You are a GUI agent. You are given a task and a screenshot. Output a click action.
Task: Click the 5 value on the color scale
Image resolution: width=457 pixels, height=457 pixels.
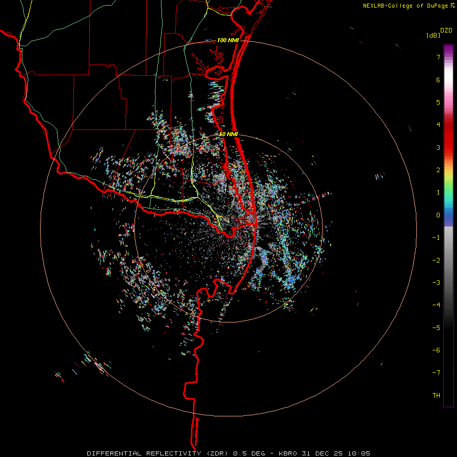pyautogui.click(x=438, y=102)
